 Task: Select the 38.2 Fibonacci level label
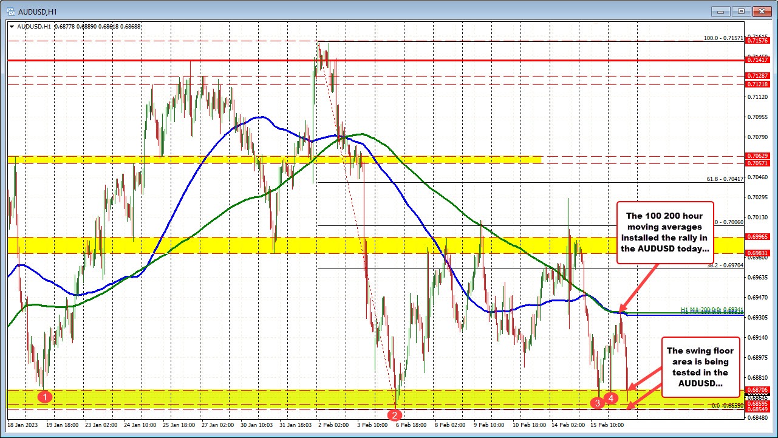click(x=725, y=265)
